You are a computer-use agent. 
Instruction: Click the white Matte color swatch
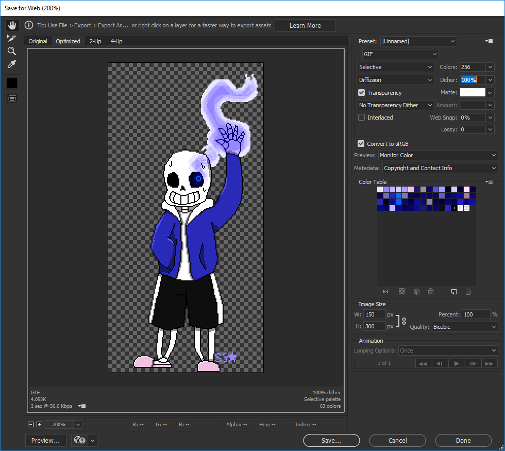(473, 92)
